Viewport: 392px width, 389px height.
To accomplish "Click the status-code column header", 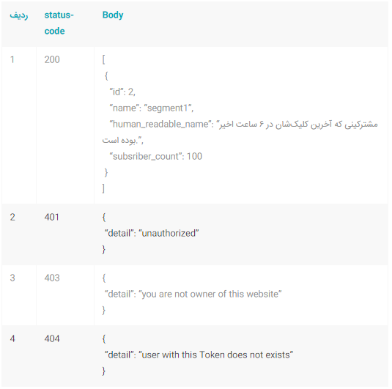I will point(59,23).
